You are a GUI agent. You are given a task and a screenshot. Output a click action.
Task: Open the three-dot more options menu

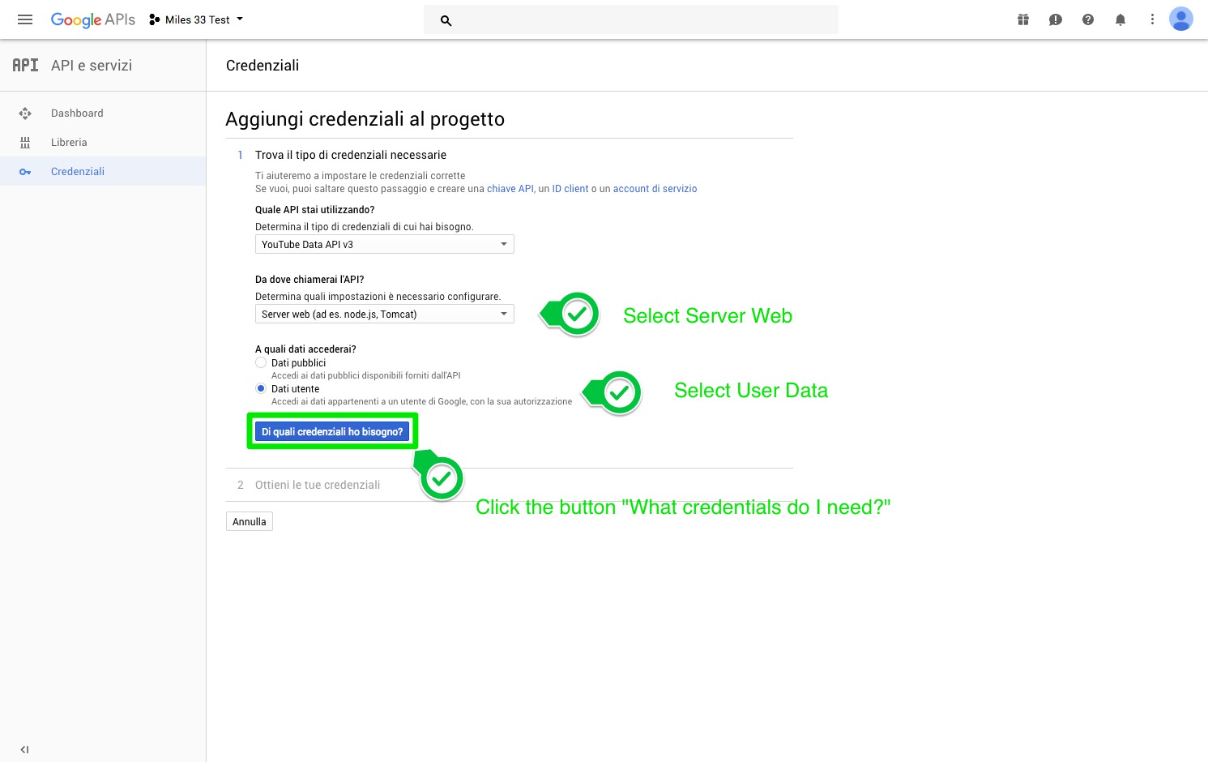point(1152,19)
